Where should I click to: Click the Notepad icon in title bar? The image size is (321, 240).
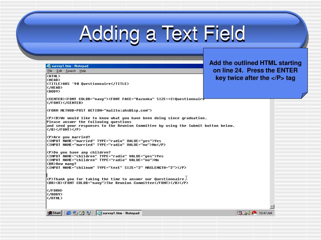pyautogui.click(x=49, y=66)
